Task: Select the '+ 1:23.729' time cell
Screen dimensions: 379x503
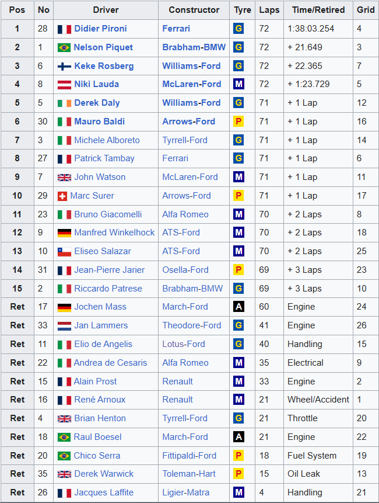Action: (308, 84)
